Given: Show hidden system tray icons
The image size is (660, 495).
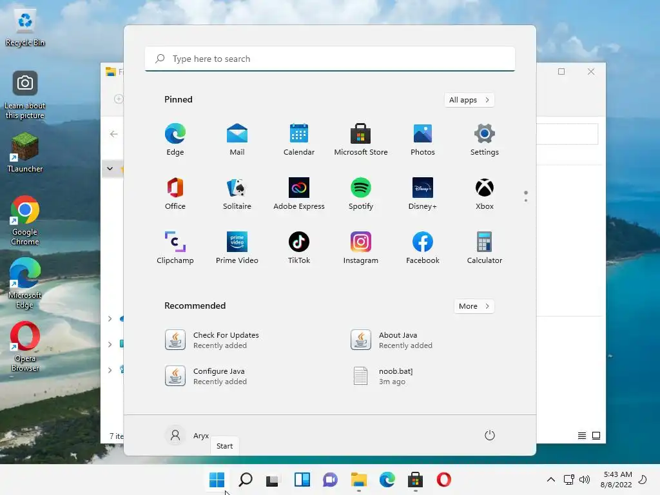Looking at the screenshot, I should click(551, 480).
